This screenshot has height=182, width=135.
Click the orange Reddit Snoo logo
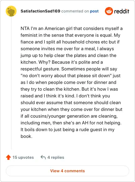(x=109, y=11)
